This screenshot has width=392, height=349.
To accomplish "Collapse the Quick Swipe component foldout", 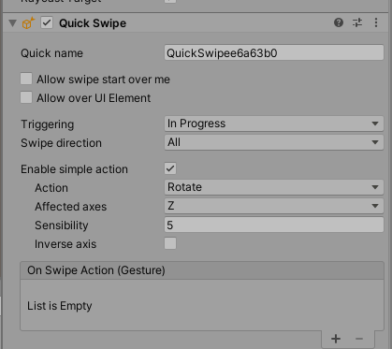I will tap(12, 23).
